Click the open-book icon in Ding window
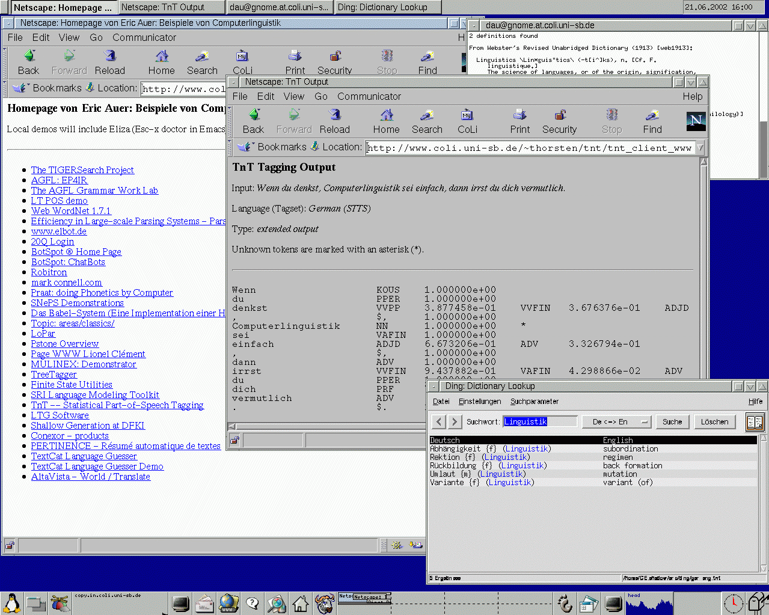Viewport: 769px width, 615px height. [x=755, y=422]
